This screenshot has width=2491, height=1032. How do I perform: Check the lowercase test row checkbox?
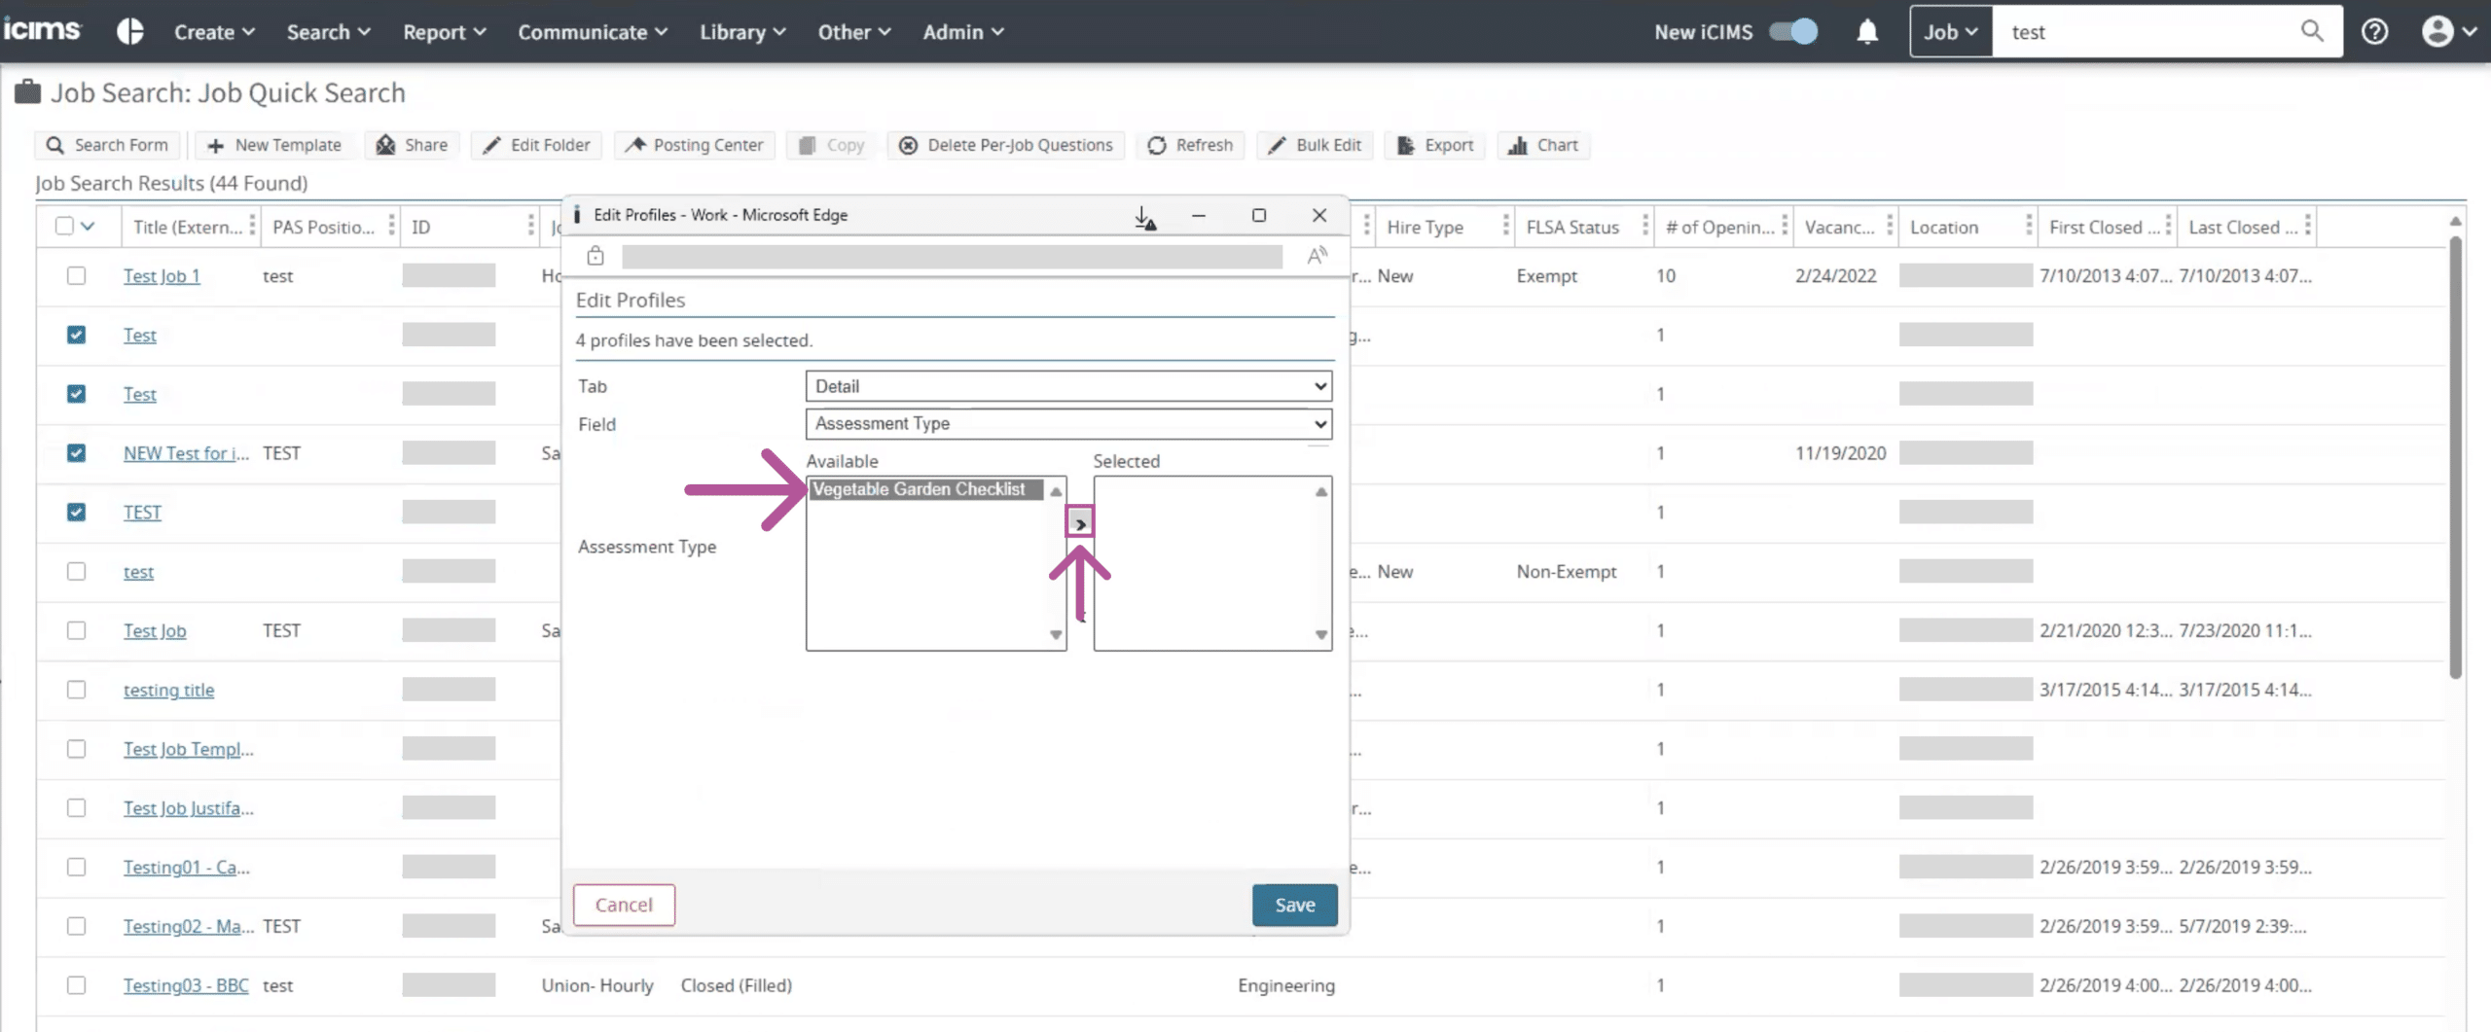pyautogui.click(x=76, y=571)
